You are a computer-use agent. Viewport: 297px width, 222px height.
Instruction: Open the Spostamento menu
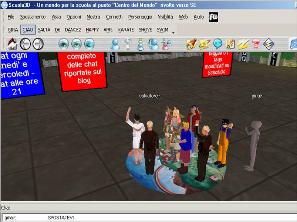click(x=33, y=17)
